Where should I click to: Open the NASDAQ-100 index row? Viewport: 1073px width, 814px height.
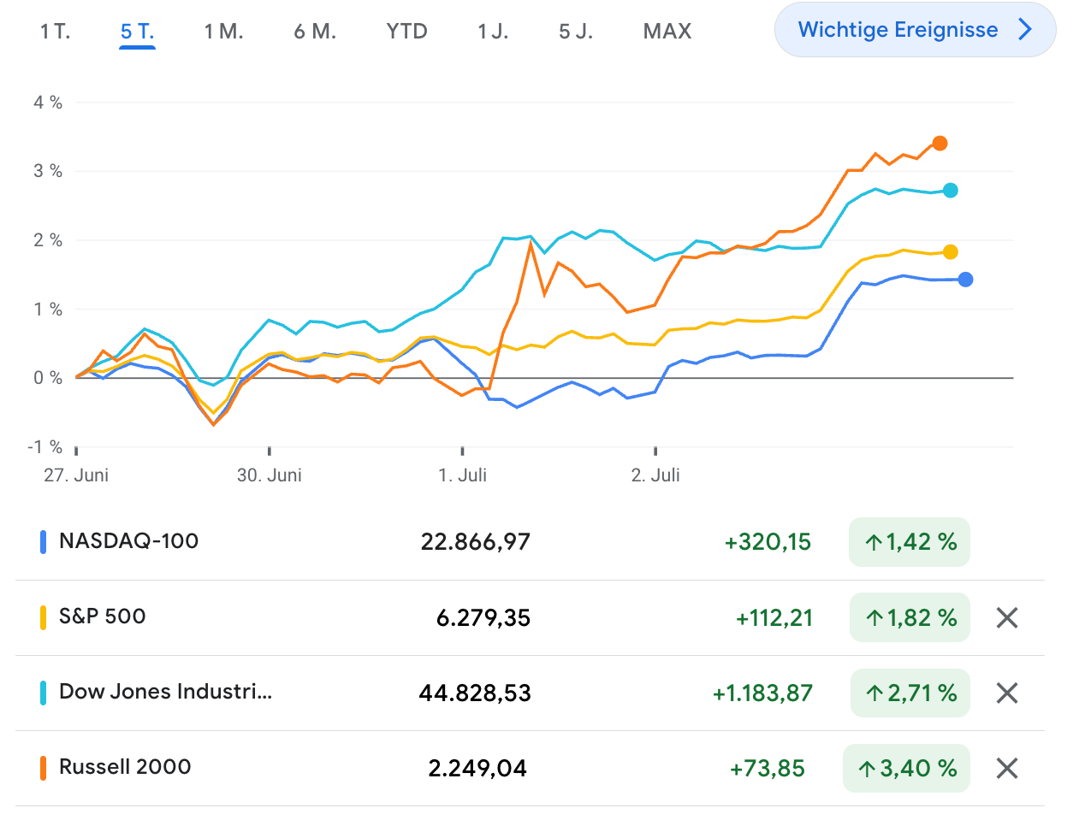128,541
